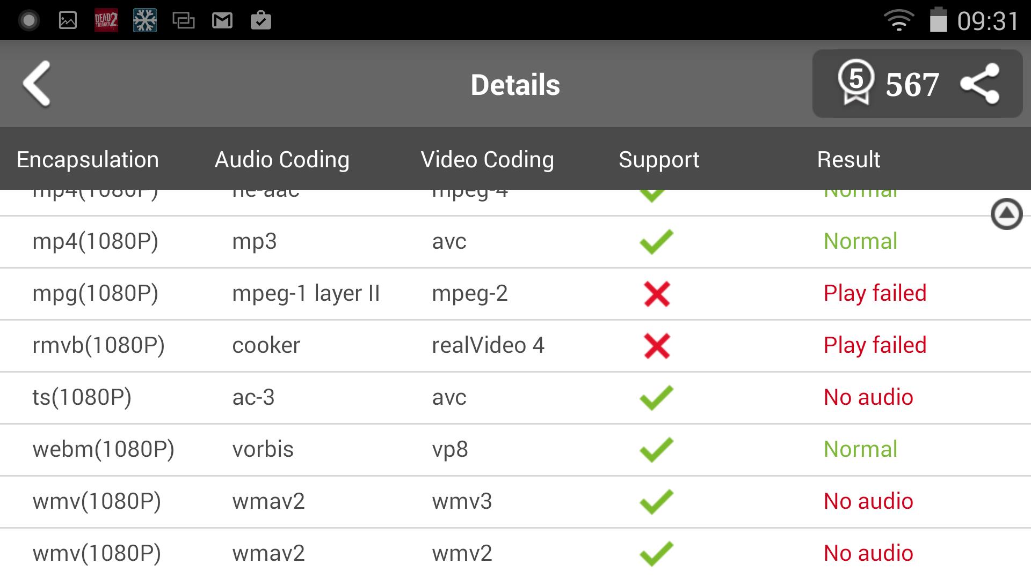Image resolution: width=1031 pixels, height=579 pixels.
Task: Tap the green checkmark in webm(1080P) row
Action: 656,449
